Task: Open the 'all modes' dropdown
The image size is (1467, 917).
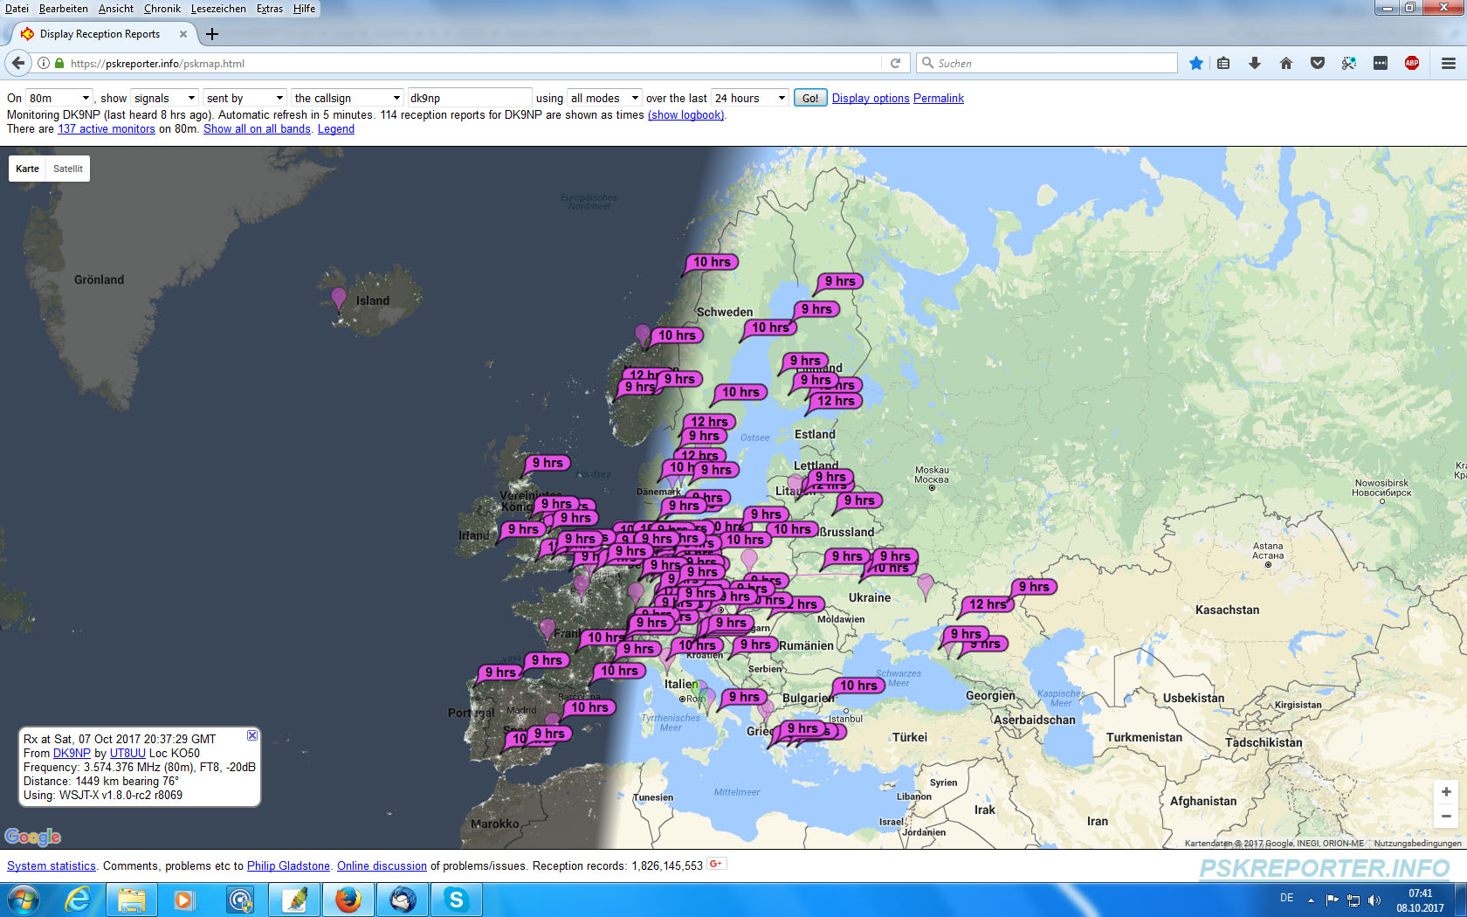Action: tap(604, 98)
